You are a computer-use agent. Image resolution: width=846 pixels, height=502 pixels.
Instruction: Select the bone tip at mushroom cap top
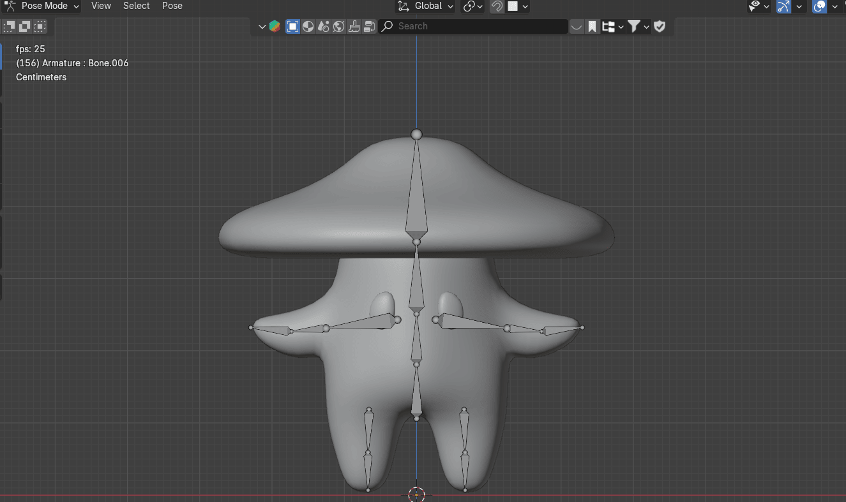(x=416, y=134)
